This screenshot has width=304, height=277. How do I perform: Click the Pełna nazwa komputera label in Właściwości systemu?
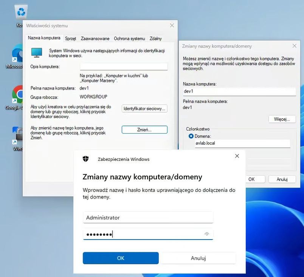click(x=53, y=88)
